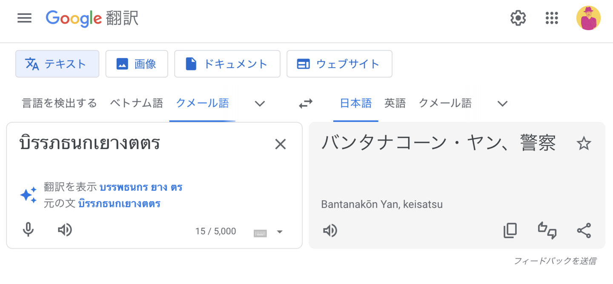Select ベトナム語 as source language
613x284 pixels.
point(136,103)
